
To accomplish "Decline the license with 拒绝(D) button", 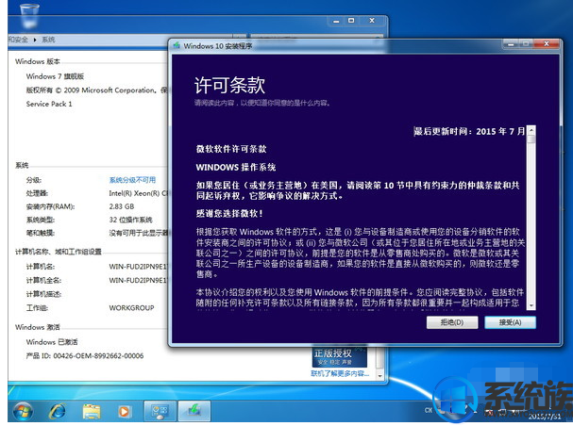I will click(452, 322).
